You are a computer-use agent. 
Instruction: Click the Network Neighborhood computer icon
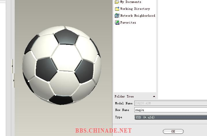[117, 16]
